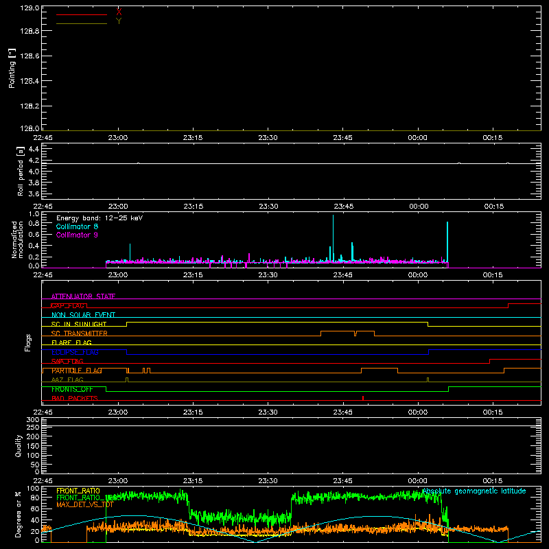Select the Pointing axis label
This screenshot has height=549, width=549.
12,69
